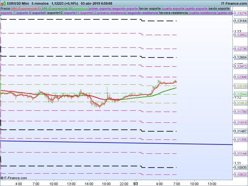This screenshot has width=248, height=186.
Task: Select the primer soporte label
Action: [x=100, y=8]
